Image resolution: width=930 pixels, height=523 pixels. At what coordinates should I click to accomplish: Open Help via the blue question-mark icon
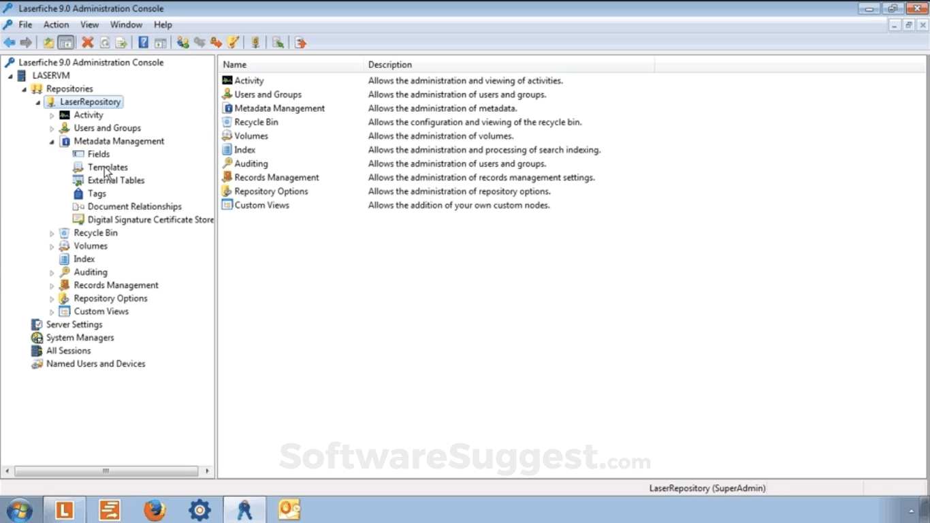click(x=143, y=43)
